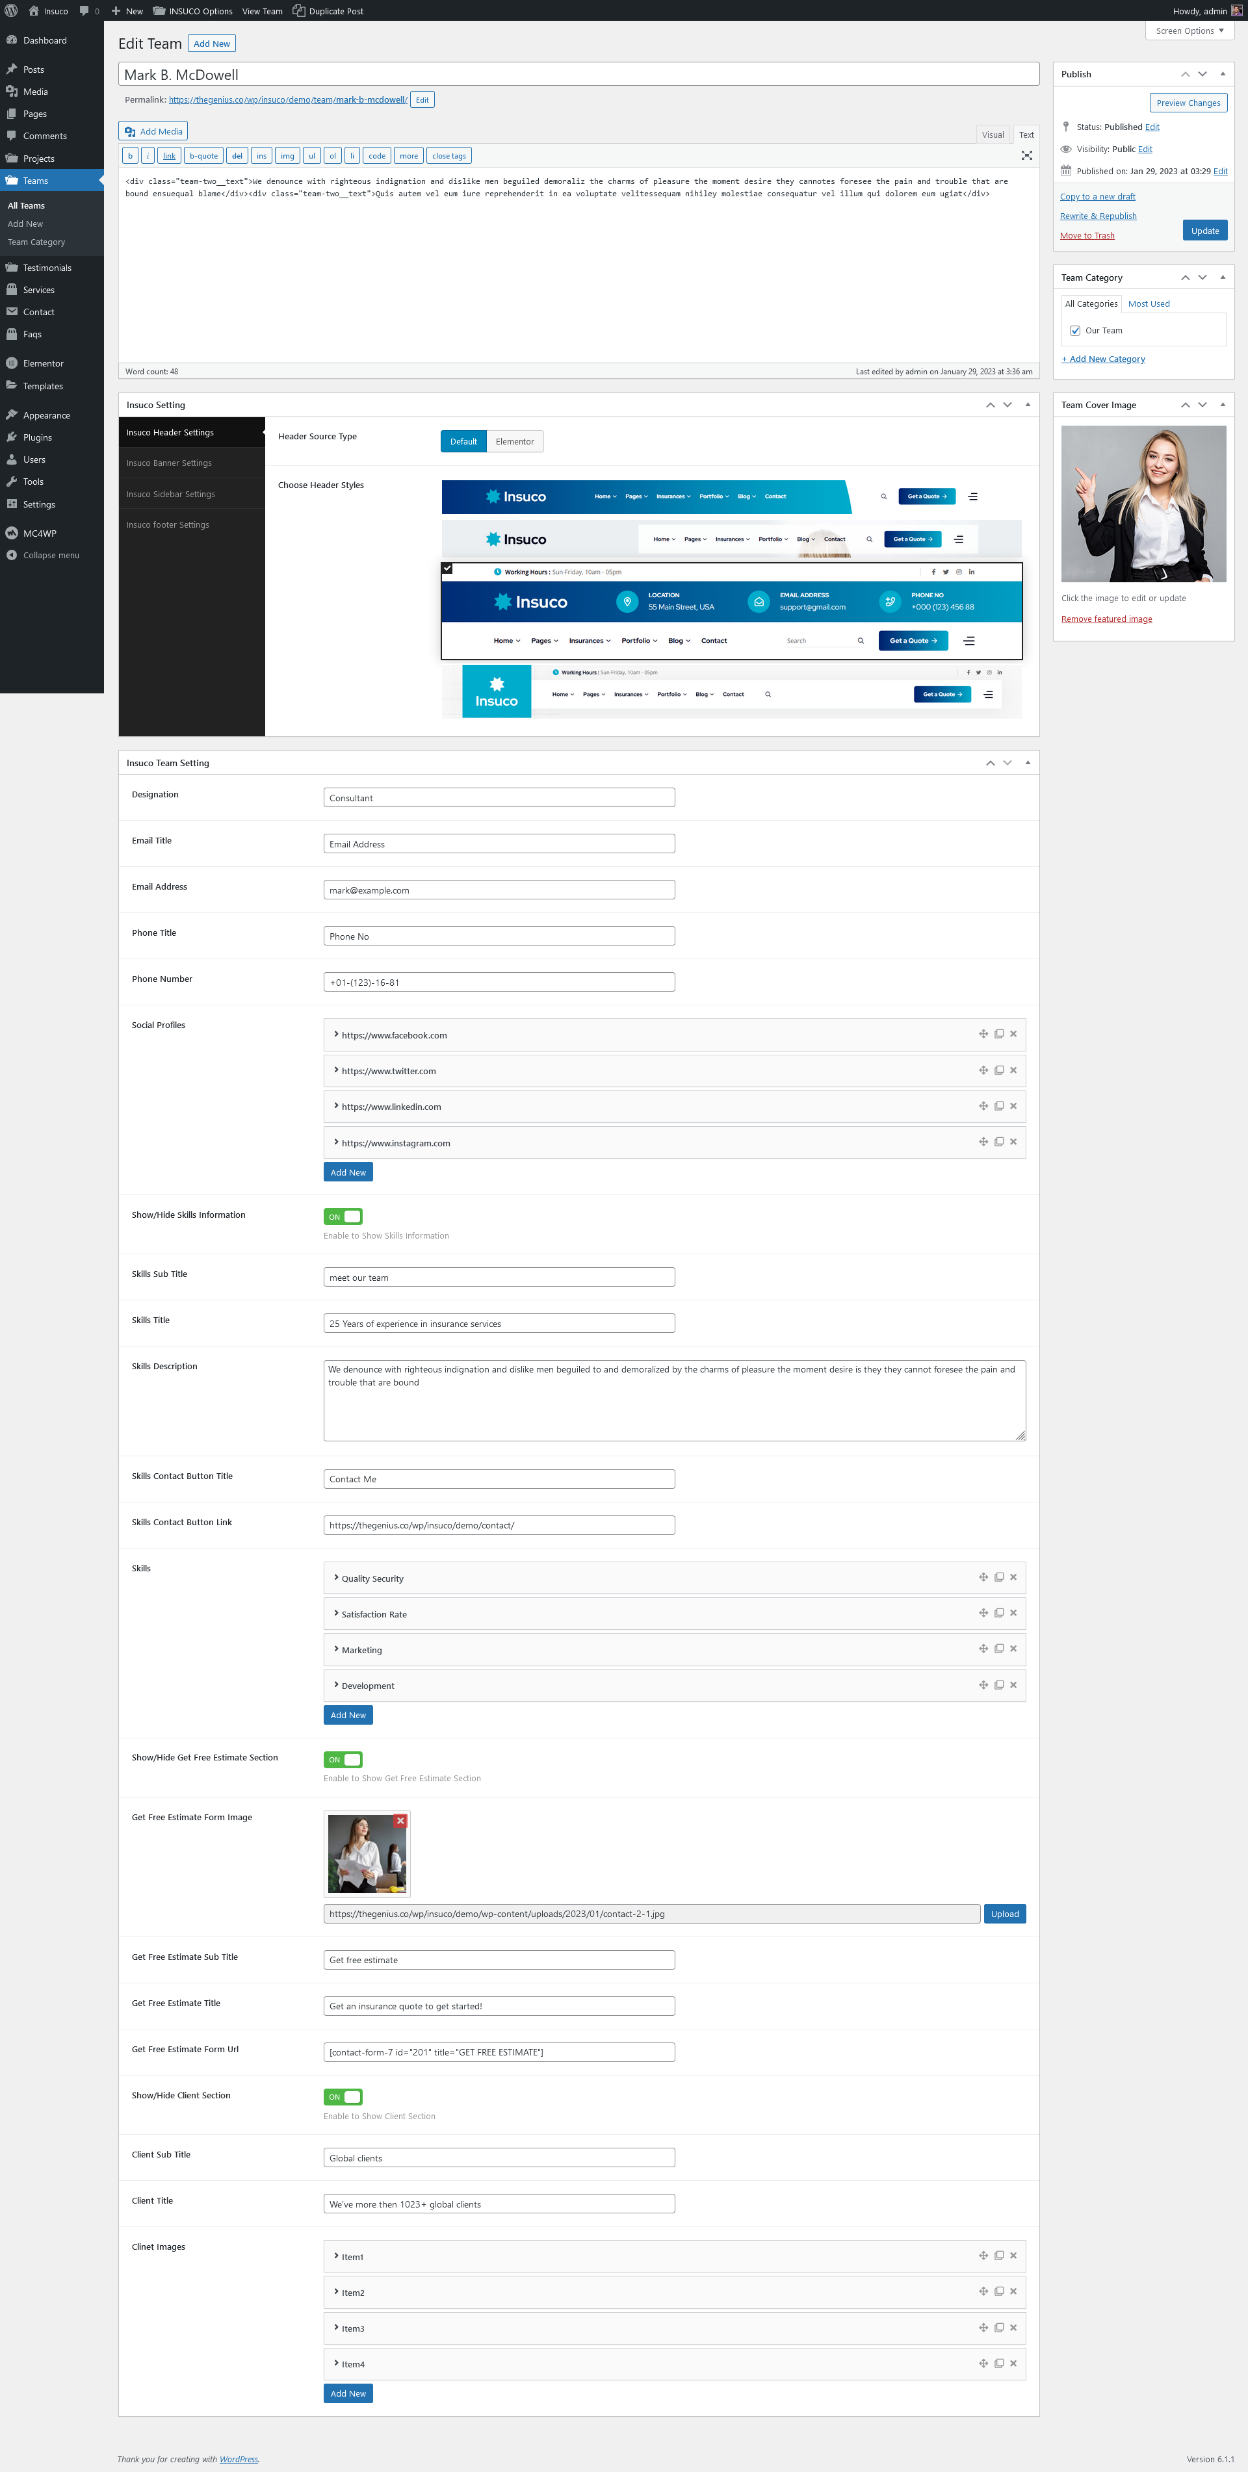Screen dimensions: 1248x2472
Task: Open the Elementor sidebar menu item
Action: (x=43, y=364)
